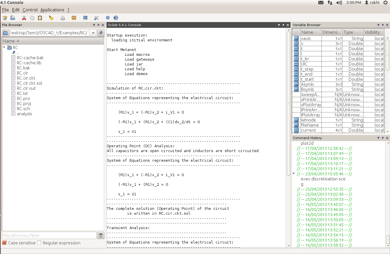This screenshot has width=390, height=254.
Task: Click the directory path text field
Action: click(x=50, y=33)
